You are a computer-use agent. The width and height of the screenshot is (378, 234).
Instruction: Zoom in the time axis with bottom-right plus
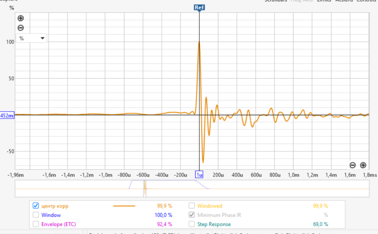pos(363,165)
